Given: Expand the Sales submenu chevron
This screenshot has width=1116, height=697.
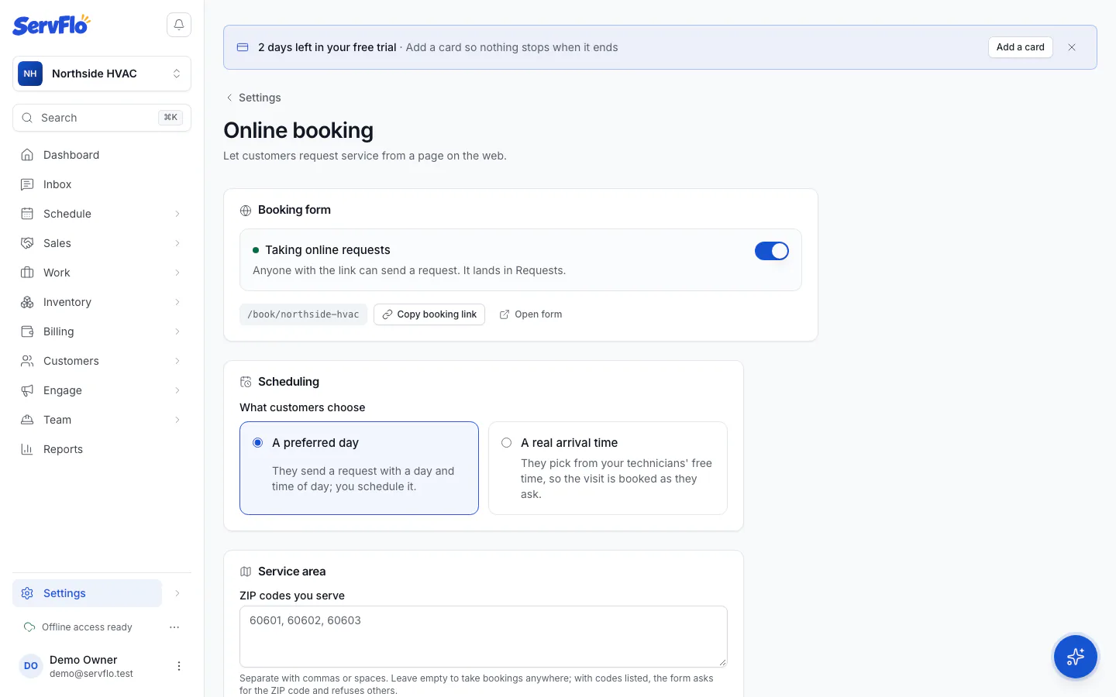Looking at the screenshot, I should pos(177,243).
